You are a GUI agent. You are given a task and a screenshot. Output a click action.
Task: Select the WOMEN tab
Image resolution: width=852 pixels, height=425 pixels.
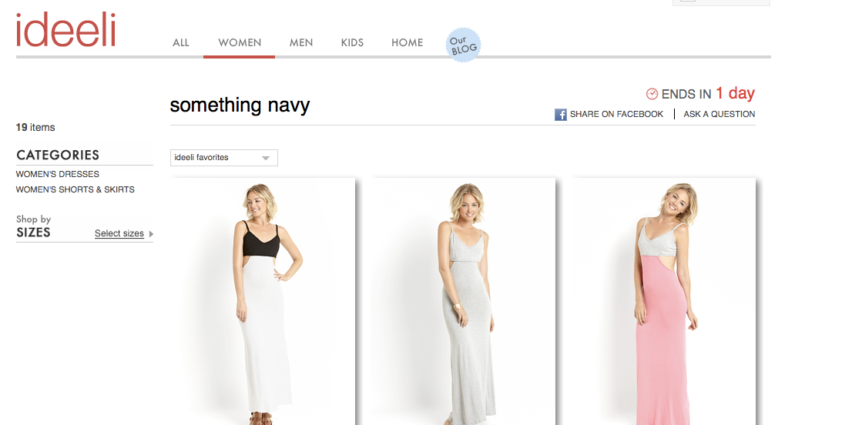[240, 42]
